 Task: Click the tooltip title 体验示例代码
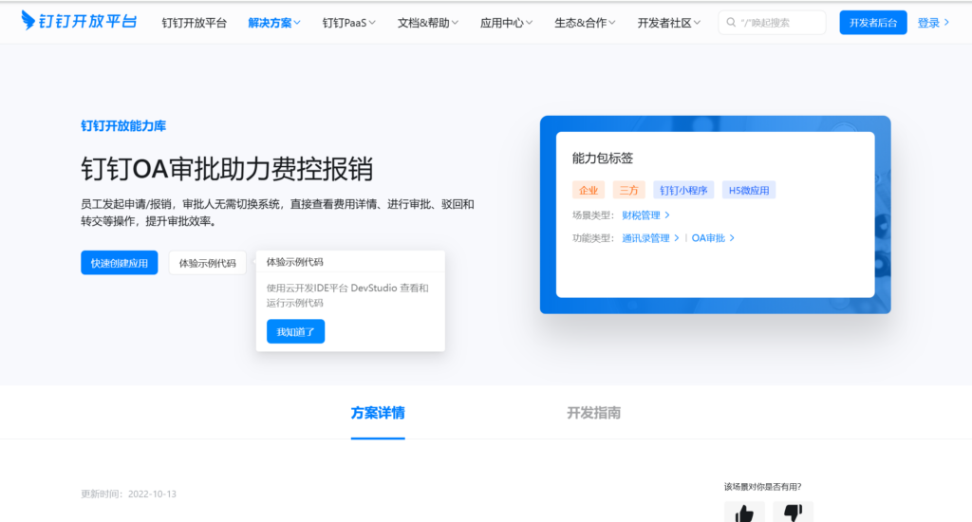point(294,262)
